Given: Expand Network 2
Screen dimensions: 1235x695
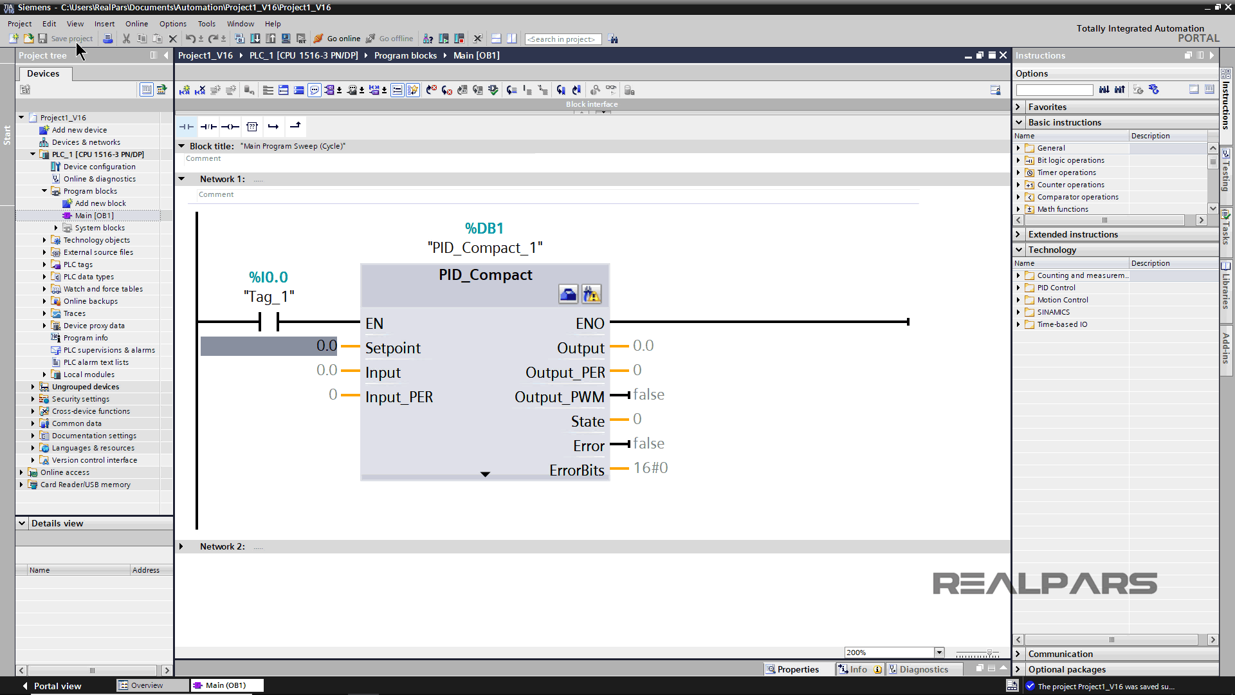Looking at the screenshot, I should 181,546.
